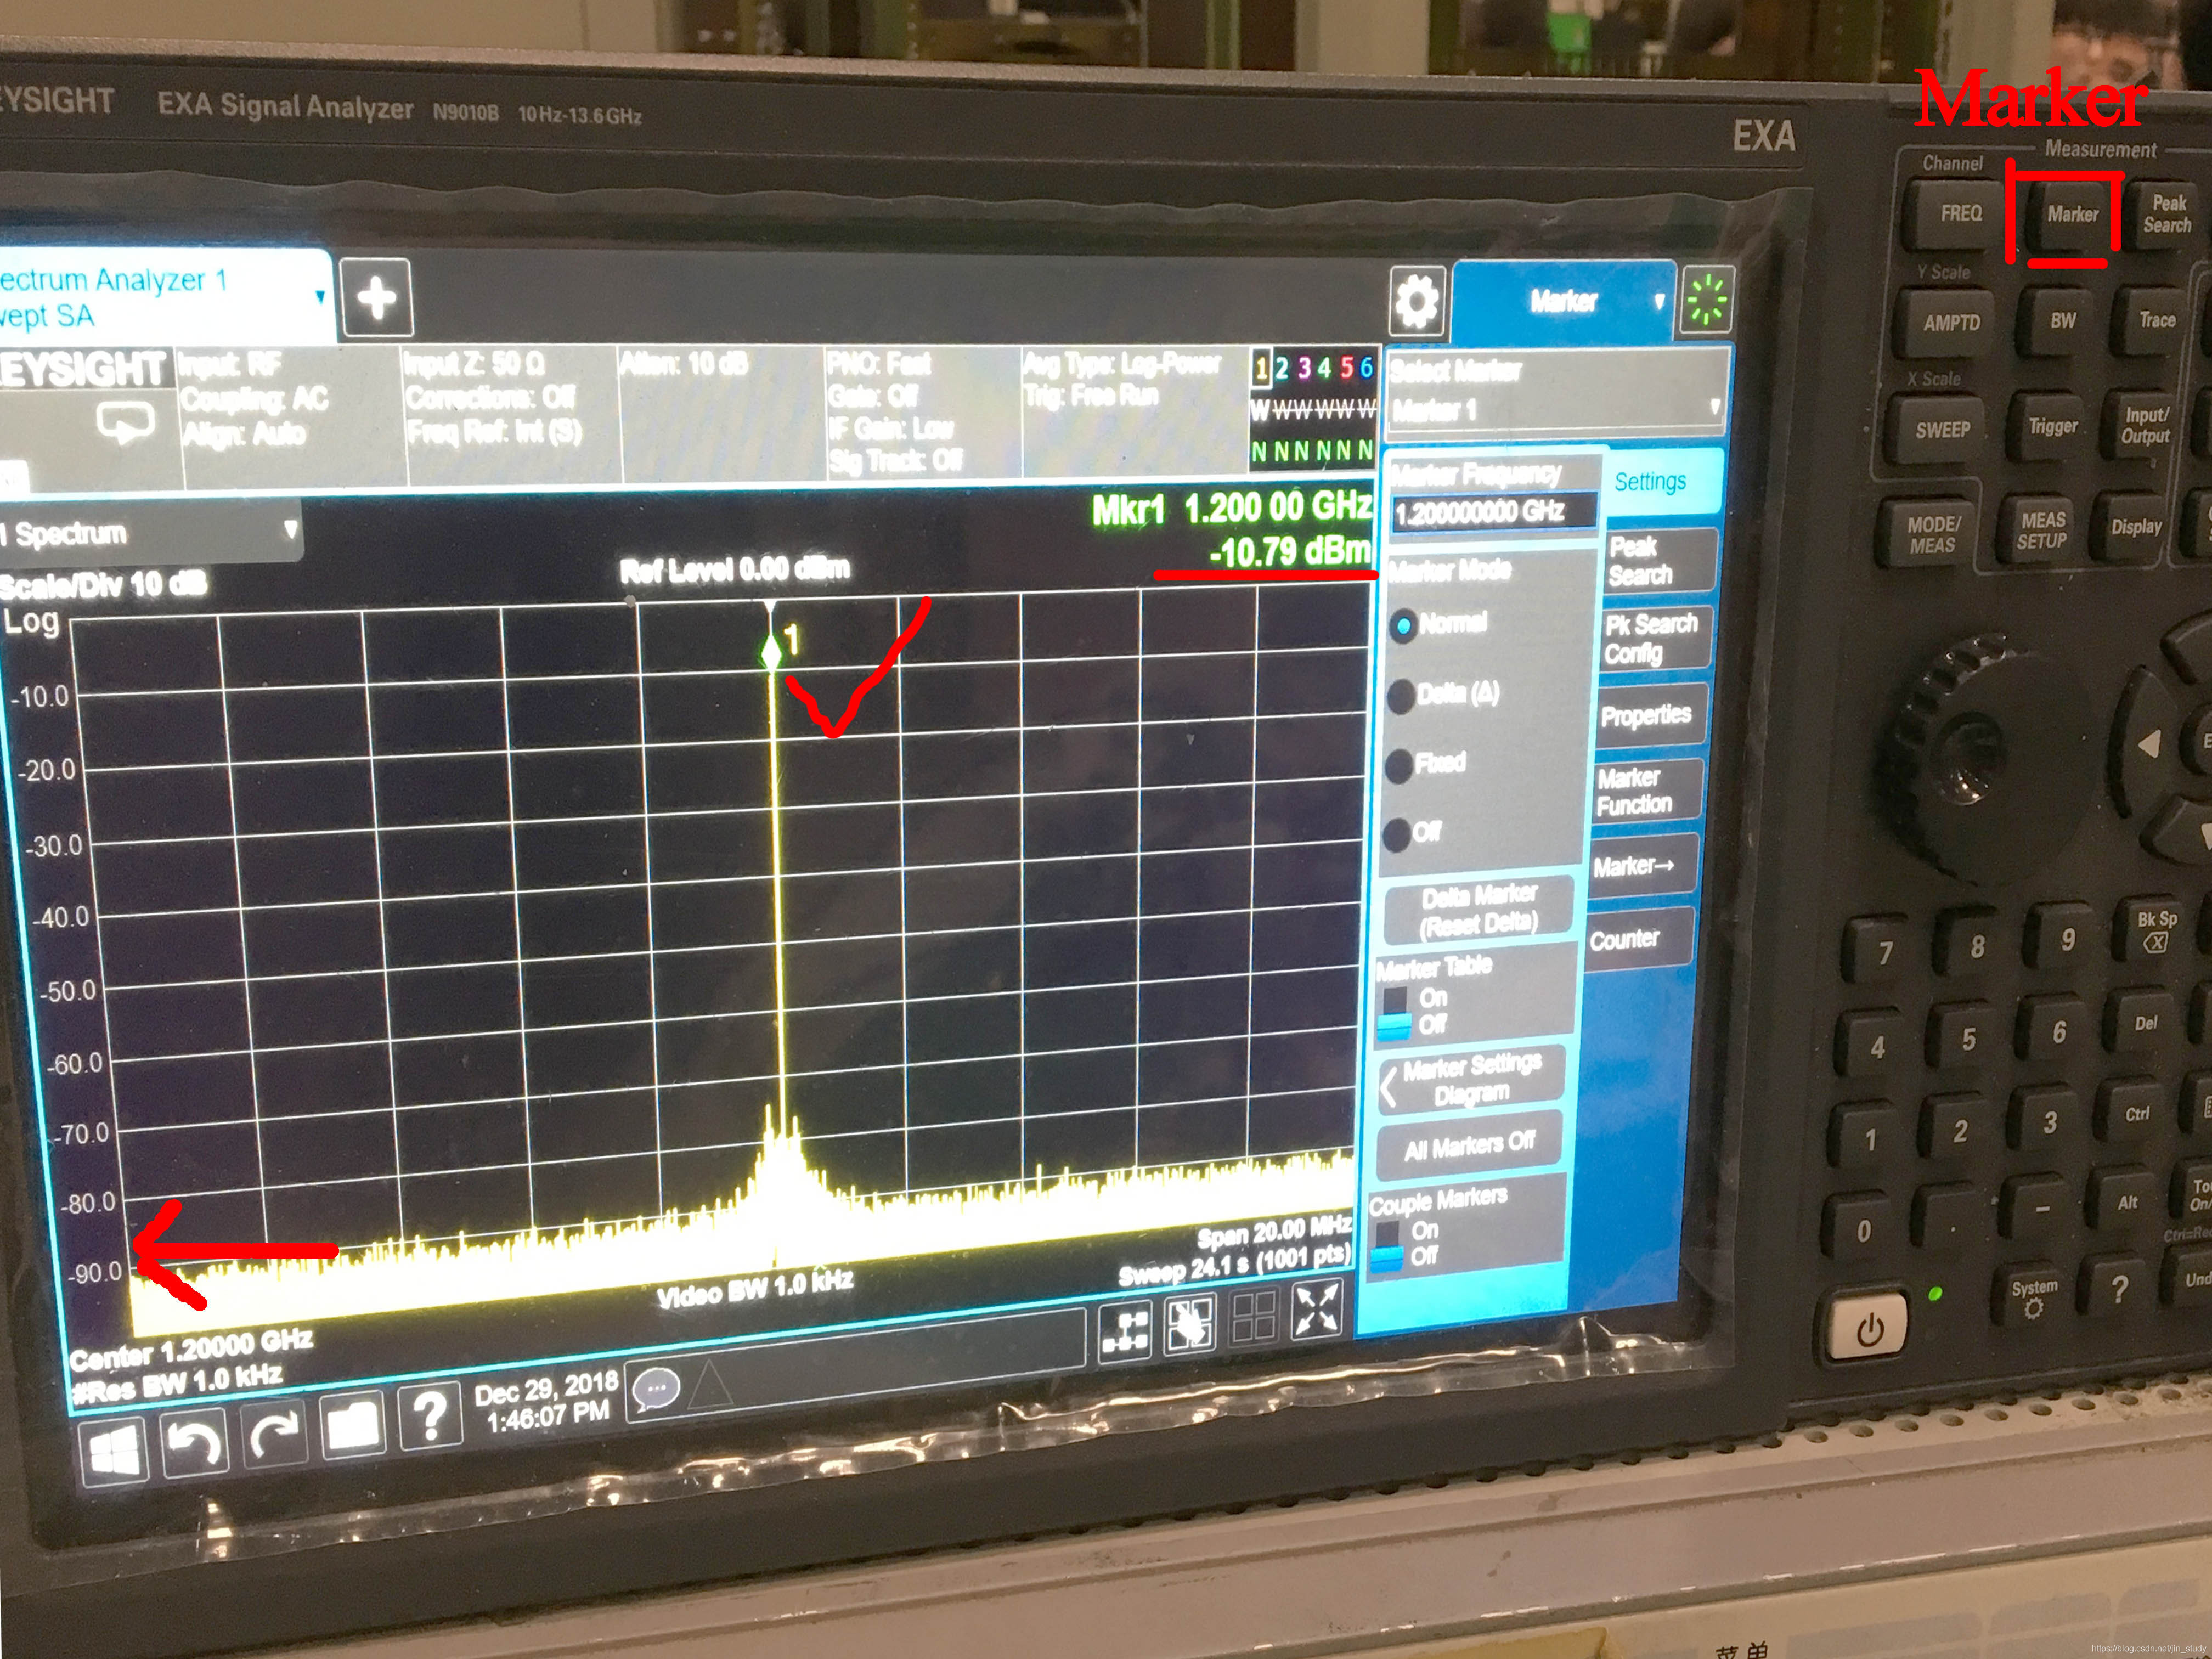Image resolution: width=2212 pixels, height=1659 pixels.
Task: Tap the full-screen expand arrows icon
Action: (x=1316, y=1309)
